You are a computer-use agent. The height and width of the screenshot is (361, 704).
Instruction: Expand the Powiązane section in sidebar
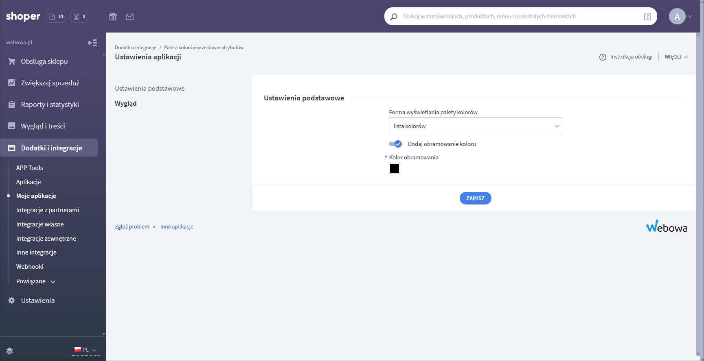coord(36,281)
